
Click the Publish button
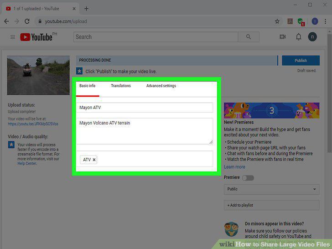click(301, 61)
